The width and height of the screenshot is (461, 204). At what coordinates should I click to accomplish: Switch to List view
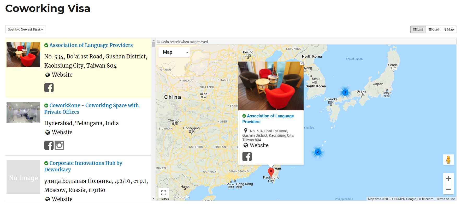point(418,29)
